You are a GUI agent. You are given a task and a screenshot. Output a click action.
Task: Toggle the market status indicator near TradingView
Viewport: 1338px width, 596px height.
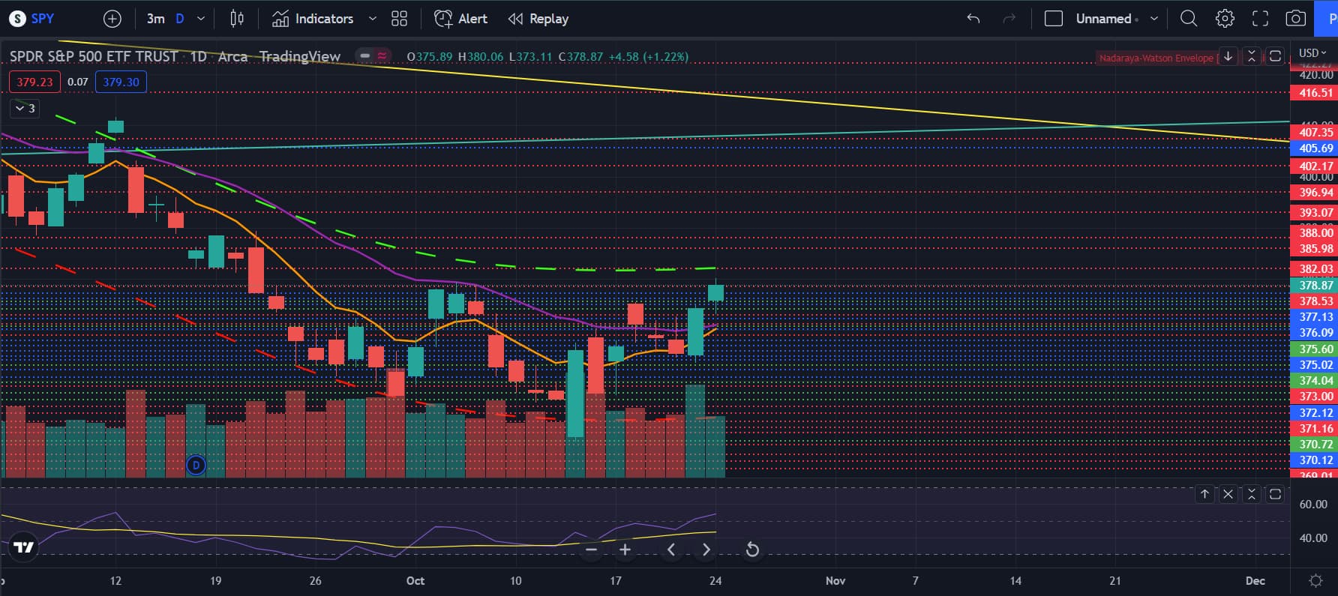[x=364, y=56]
